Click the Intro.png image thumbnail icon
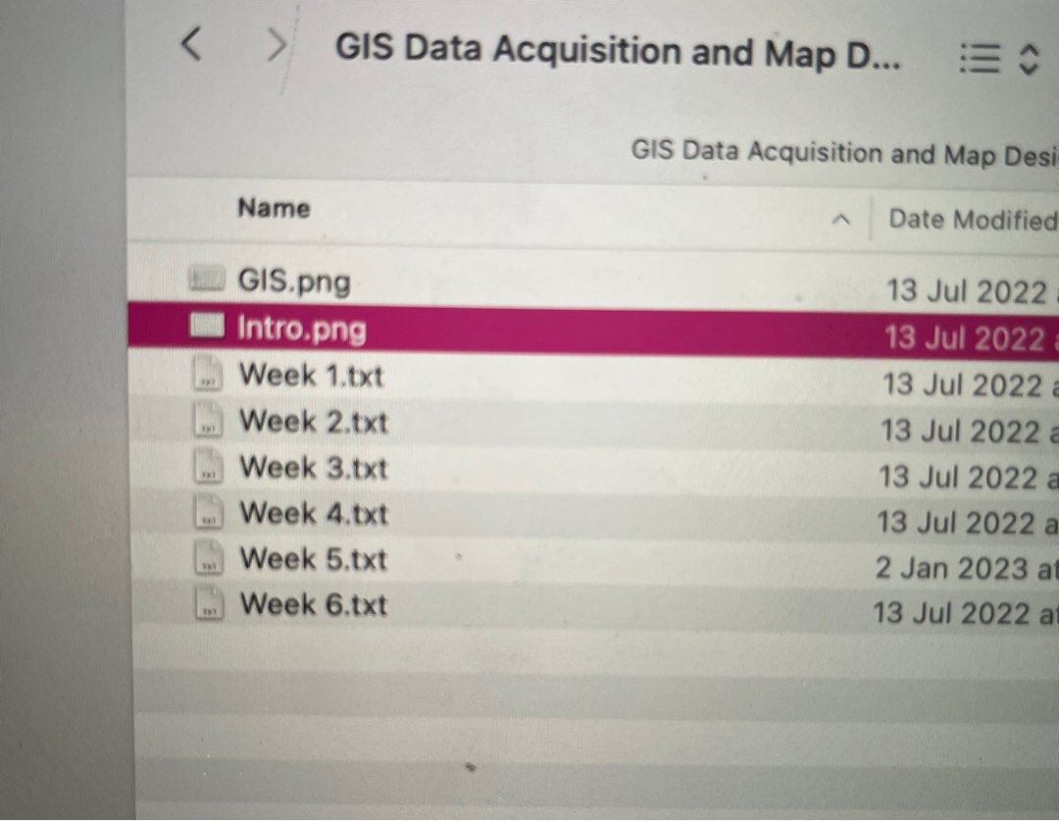This screenshot has width=1059, height=821. (207, 326)
